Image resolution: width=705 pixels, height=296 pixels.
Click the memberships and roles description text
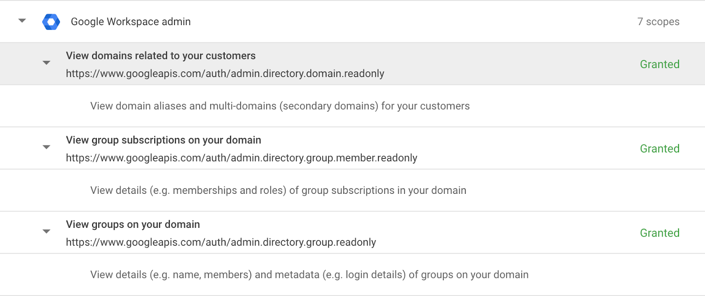point(278,190)
